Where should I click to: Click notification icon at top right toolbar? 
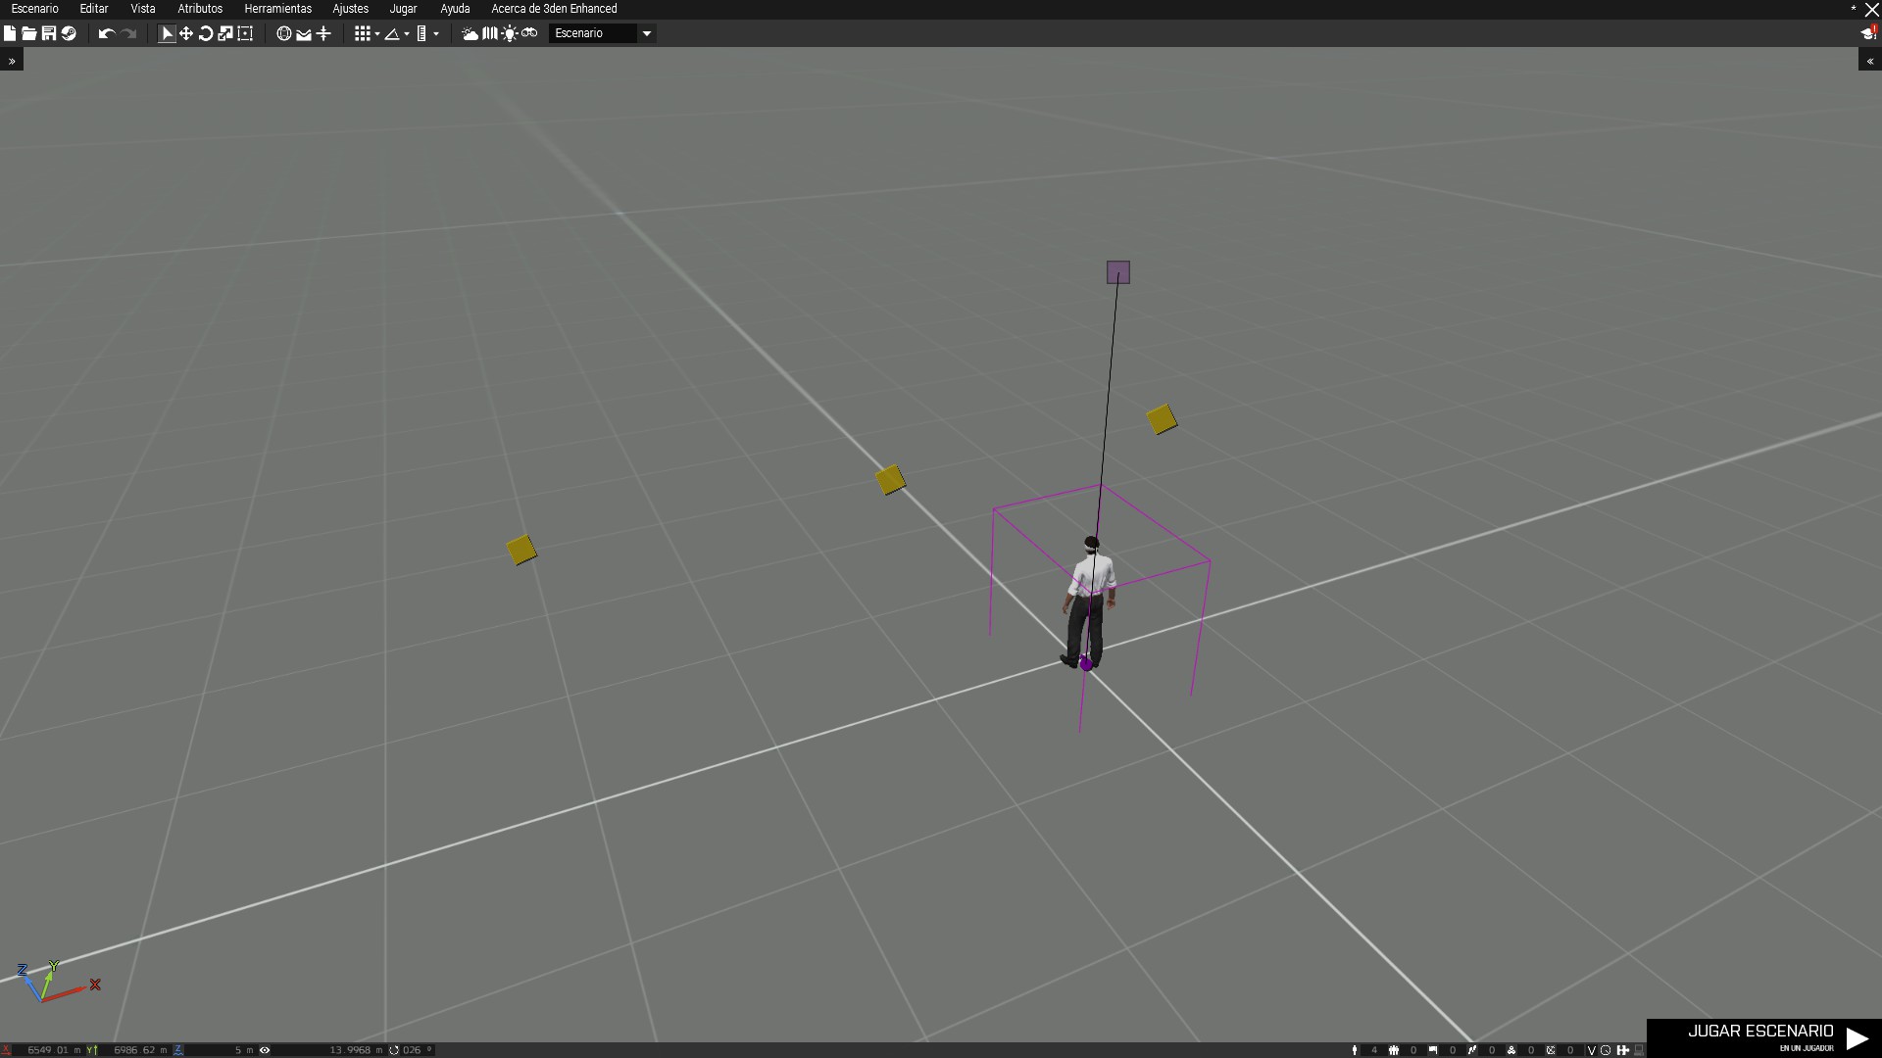click(x=1868, y=33)
